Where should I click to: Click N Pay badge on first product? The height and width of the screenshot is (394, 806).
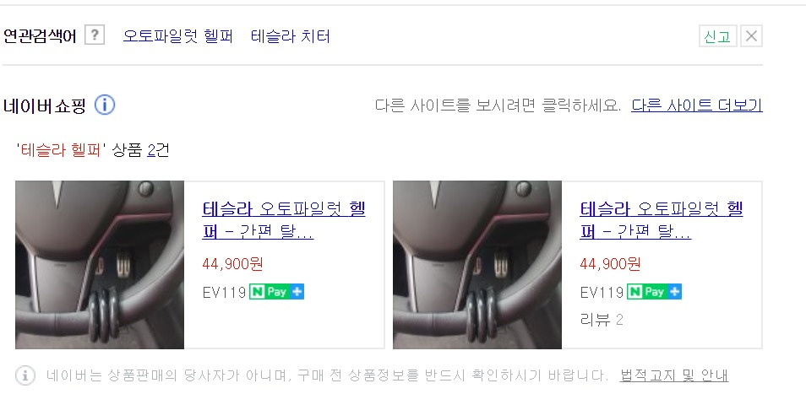(276, 292)
